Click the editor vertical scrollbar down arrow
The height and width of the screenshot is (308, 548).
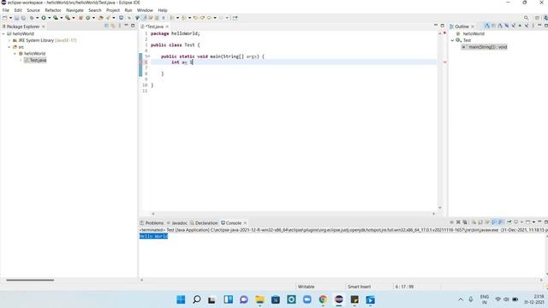point(439,208)
